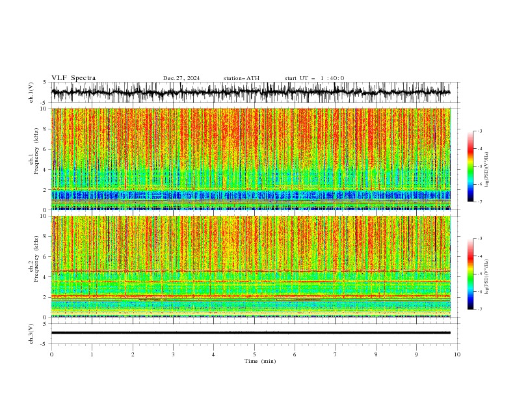This screenshot has height=398, width=515.
Task: Click the ch.1 voltage waveform trace
Action: (251, 92)
